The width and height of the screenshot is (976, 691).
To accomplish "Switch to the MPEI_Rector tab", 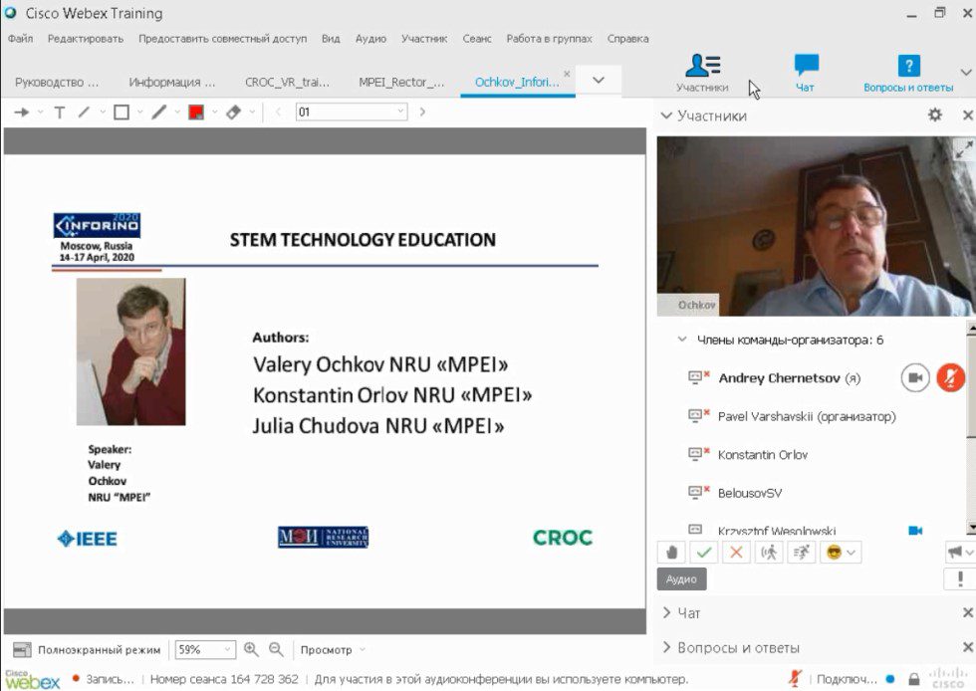I will pyautogui.click(x=401, y=83).
